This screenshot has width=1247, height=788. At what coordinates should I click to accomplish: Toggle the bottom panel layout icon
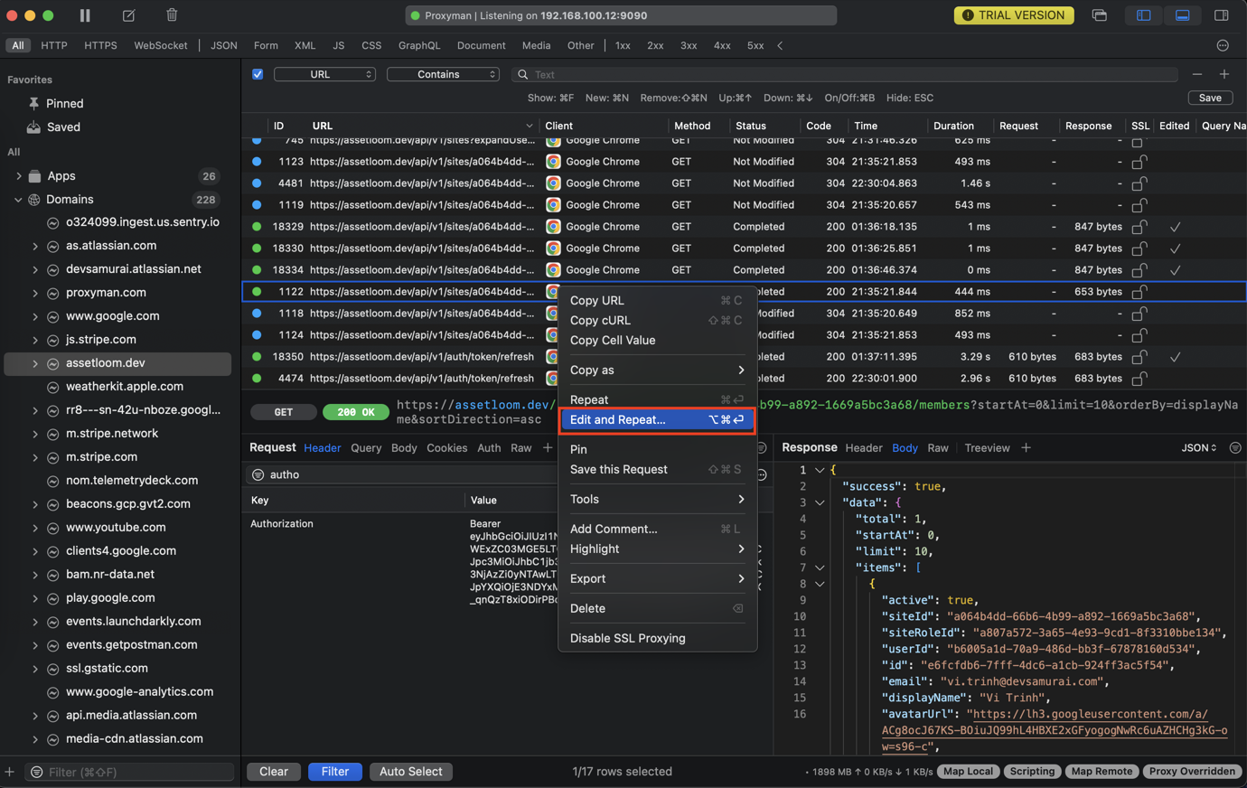pos(1182,15)
